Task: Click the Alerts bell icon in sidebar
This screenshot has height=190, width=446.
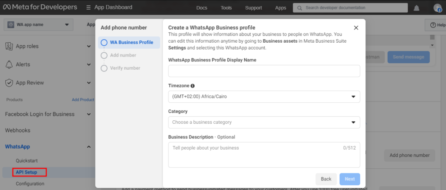Action: [9, 64]
